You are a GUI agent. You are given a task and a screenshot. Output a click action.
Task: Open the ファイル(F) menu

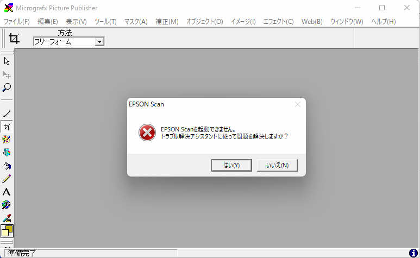(17, 21)
